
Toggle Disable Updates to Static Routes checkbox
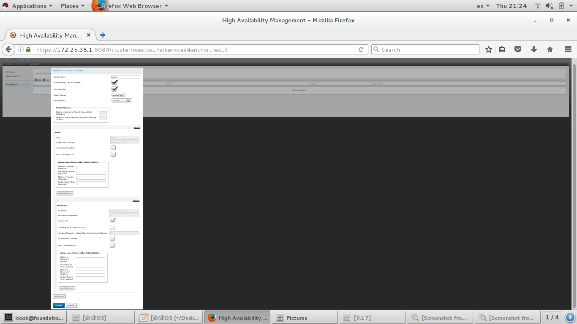pyautogui.click(x=112, y=227)
